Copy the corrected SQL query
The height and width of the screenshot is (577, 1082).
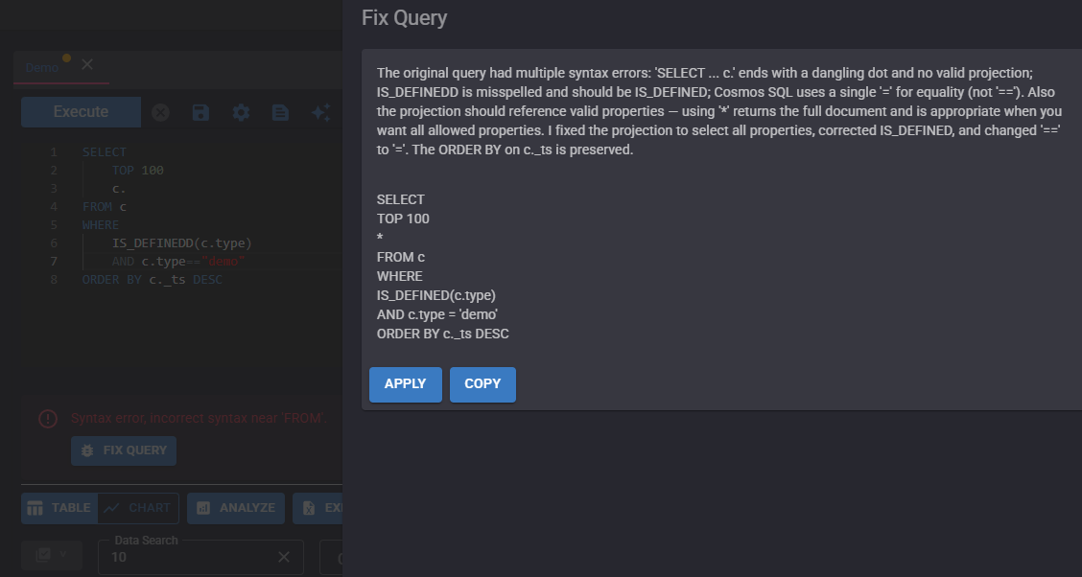(x=482, y=383)
